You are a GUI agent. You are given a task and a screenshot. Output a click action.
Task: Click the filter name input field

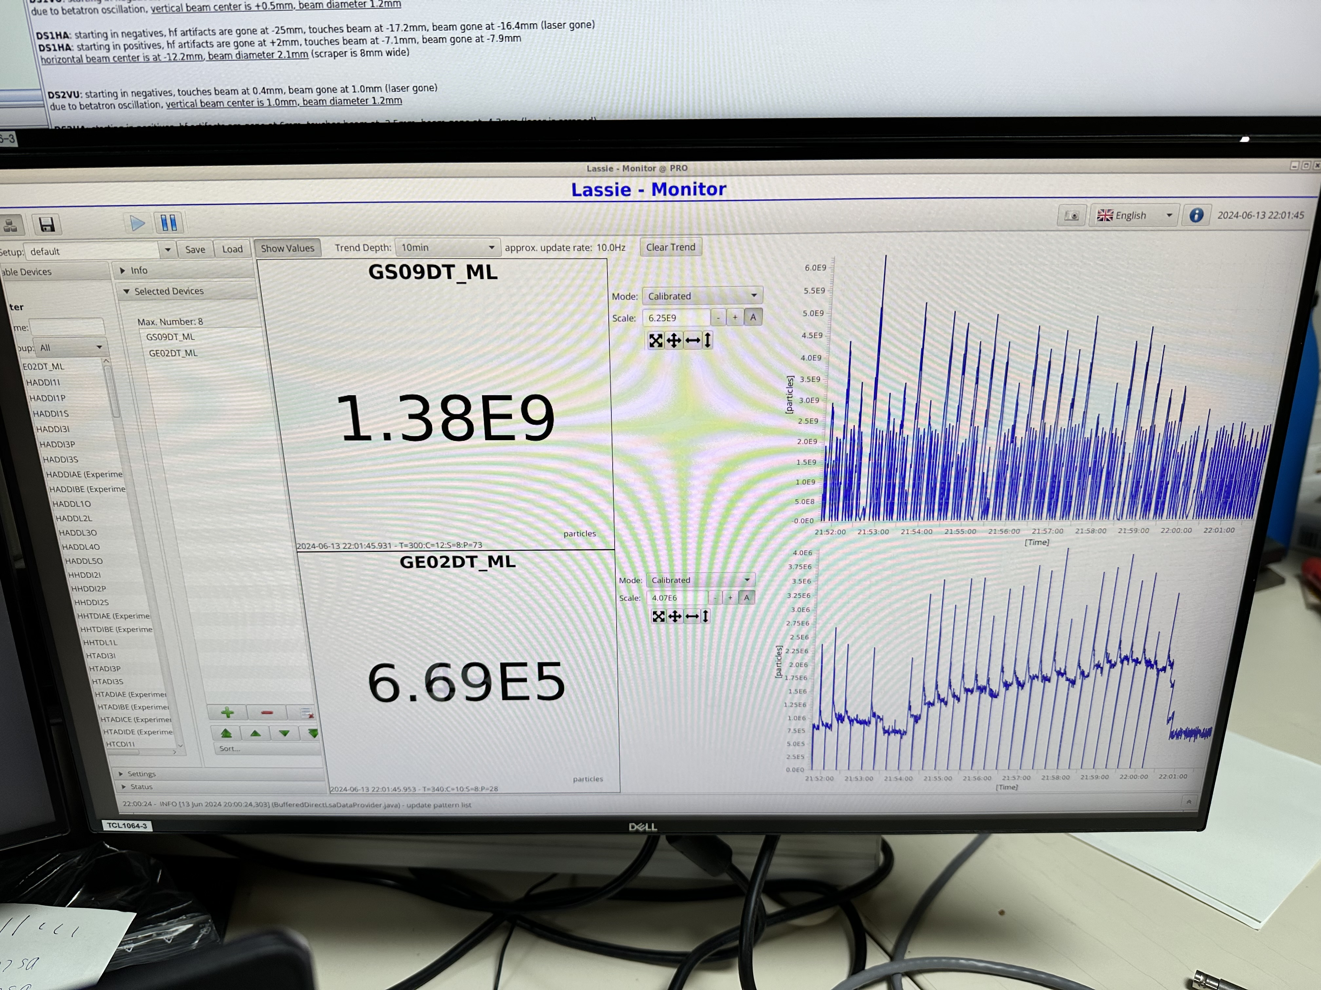[67, 327]
